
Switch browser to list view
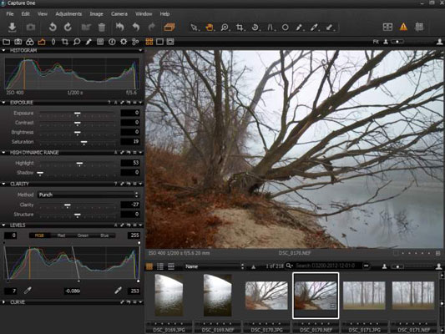click(x=160, y=266)
